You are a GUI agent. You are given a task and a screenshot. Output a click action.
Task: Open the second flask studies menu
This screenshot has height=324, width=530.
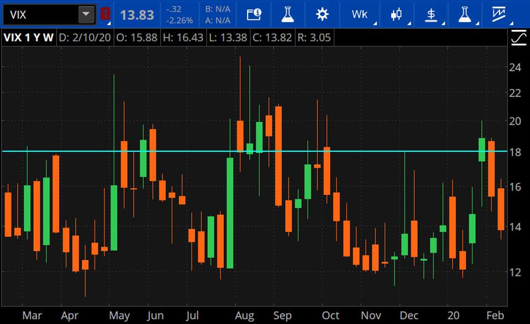pyautogui.click(x=465, y=14)
